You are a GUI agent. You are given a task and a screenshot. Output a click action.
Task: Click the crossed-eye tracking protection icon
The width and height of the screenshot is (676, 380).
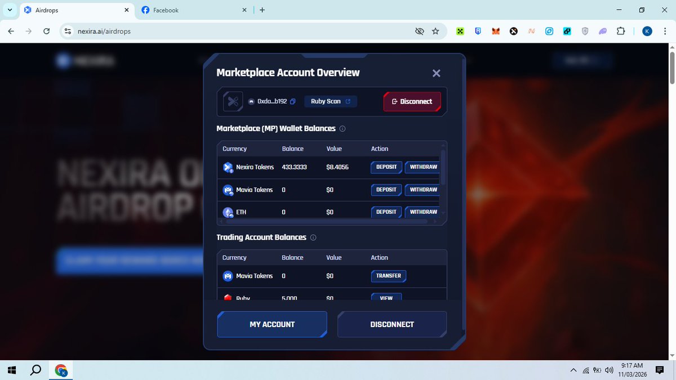click(x=419, y=32)
